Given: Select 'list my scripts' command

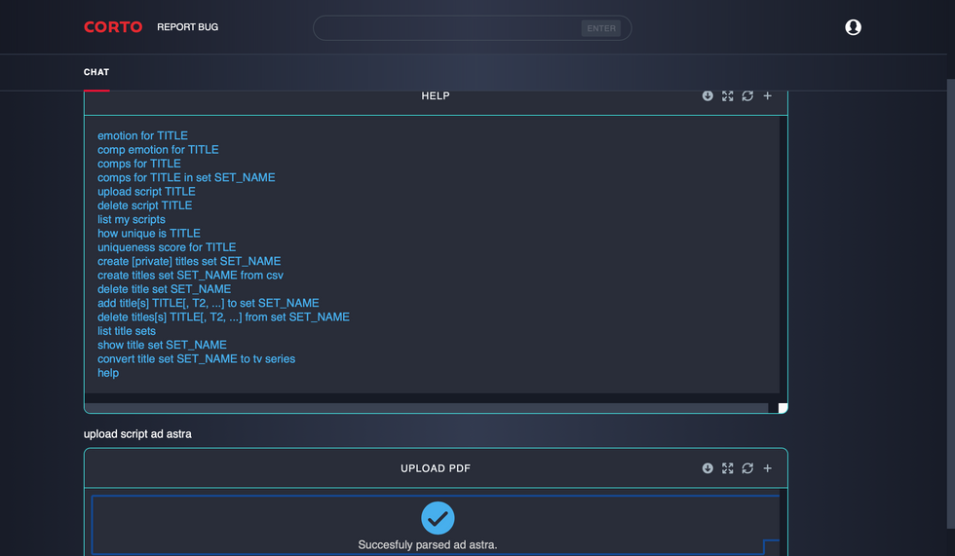Looking at the screenshot, I should 131,220.
